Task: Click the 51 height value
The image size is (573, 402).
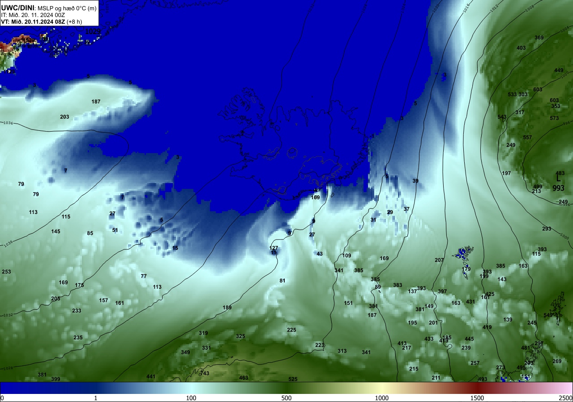Action: click(x=115, y=230)
